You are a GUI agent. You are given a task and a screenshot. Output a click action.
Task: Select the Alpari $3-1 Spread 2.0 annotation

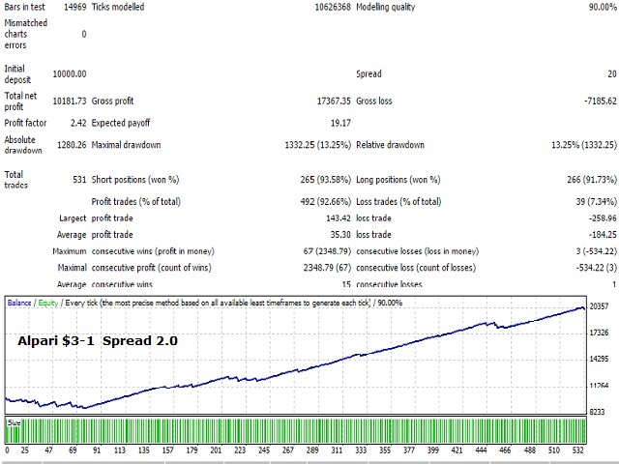tap(97, 341)
